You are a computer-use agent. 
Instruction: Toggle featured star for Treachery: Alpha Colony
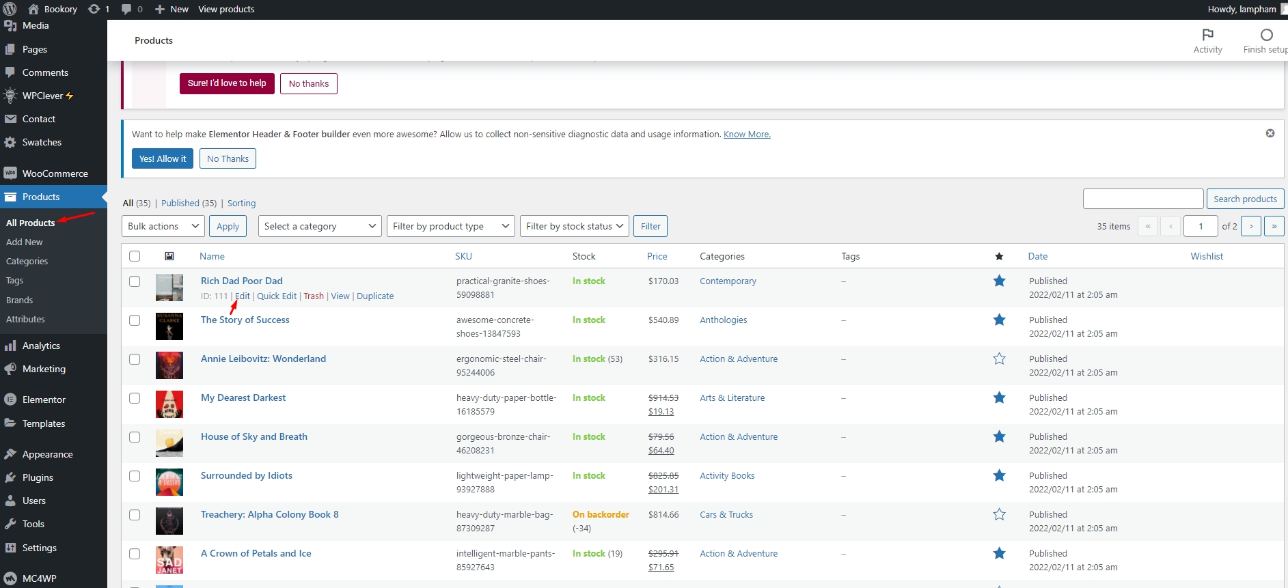(x=999, y=514)
